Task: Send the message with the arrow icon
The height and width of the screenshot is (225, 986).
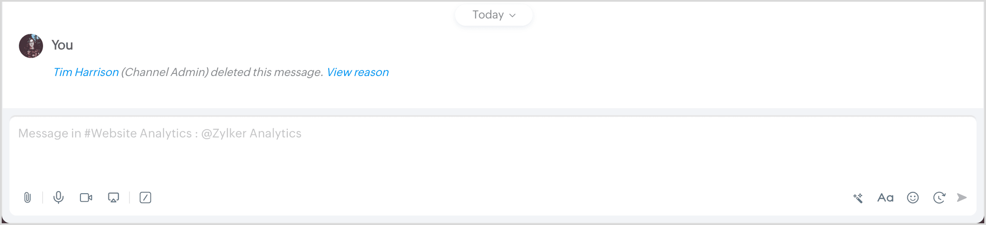Action: (962, 198)
